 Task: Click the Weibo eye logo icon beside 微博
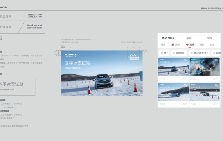click(x=173, y=45)
